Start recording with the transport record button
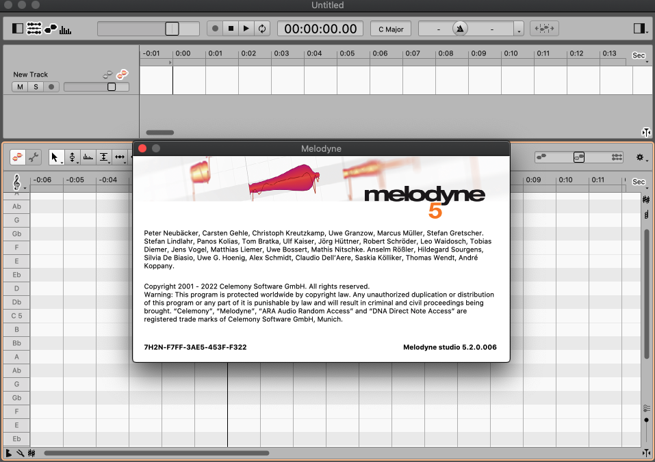655x462 pixels. tap(215, 28)
